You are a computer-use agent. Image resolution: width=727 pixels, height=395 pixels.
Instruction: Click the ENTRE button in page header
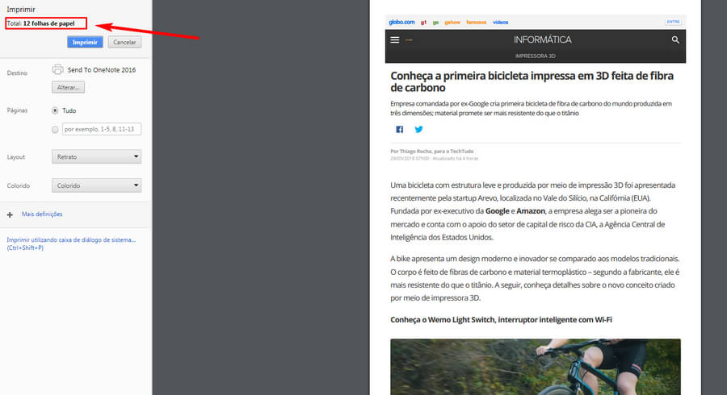tap(673, 23)
